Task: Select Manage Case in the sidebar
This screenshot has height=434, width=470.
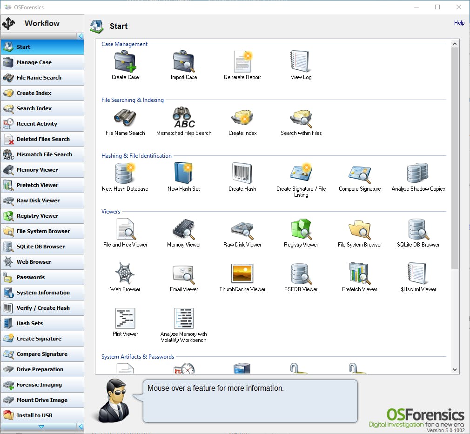Action: pyautogui.click(x=42, y=62)
